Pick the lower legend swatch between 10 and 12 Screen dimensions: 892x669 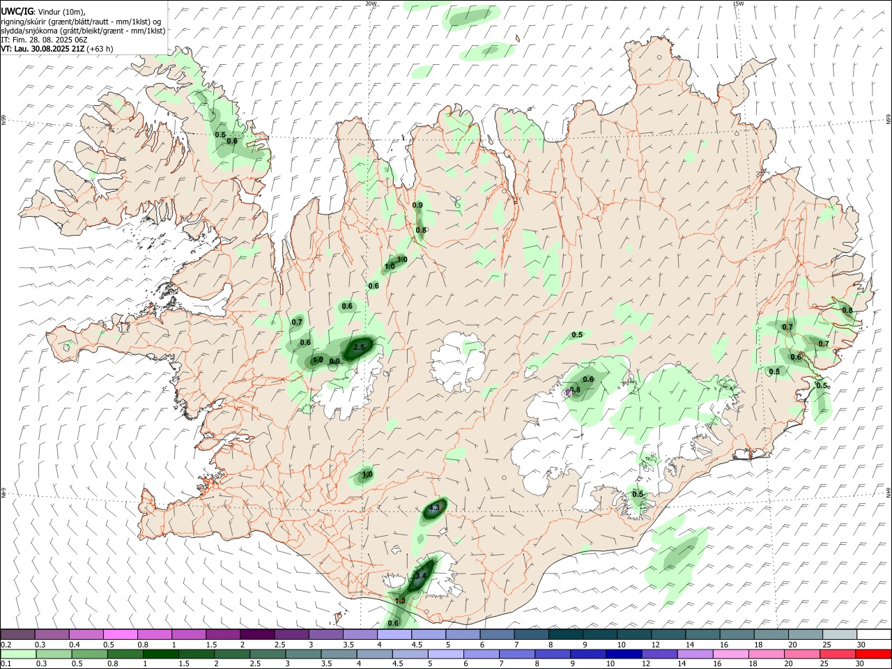pyautogui.click(x=623, y=654)
